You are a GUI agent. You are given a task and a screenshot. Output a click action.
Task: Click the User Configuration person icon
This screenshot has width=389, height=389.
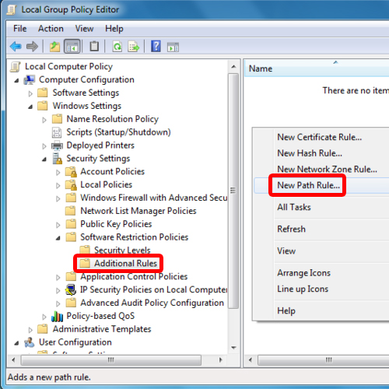(30, 342)
